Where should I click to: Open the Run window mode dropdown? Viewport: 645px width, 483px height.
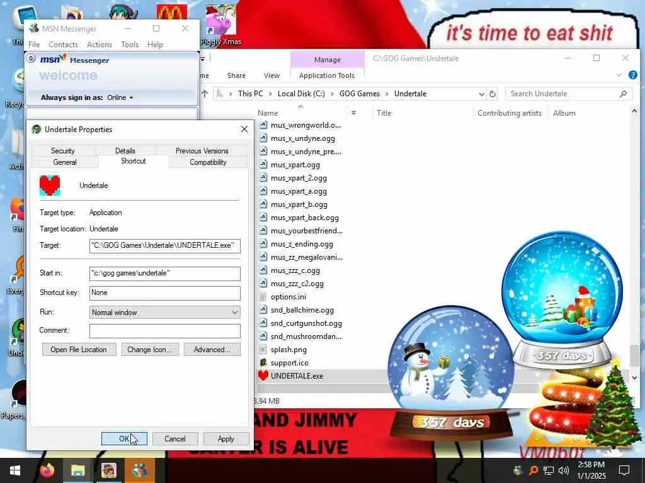click(x=164, y=313)
